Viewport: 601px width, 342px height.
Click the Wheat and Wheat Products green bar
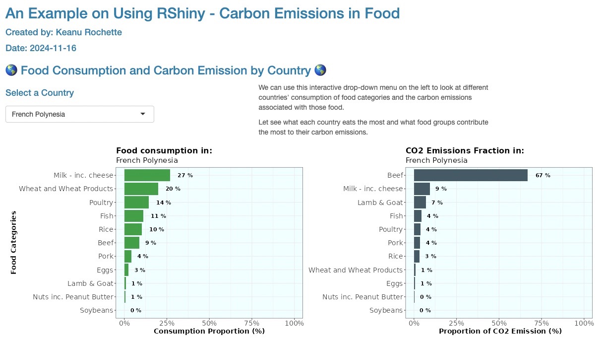click(141, 189)
